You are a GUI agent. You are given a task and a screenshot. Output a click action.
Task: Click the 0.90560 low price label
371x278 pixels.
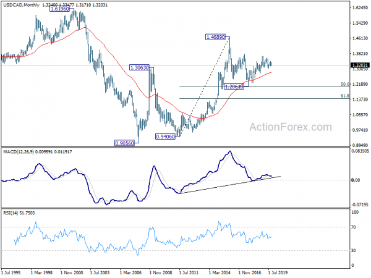click(x=124, y=143)
